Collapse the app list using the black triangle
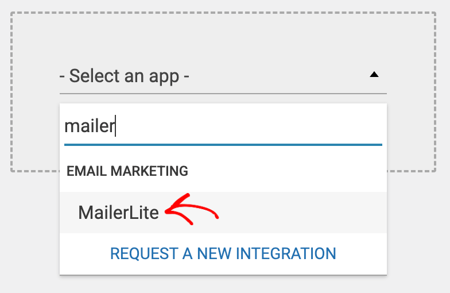This screenshot has width=450, height=293. [374, 75]
